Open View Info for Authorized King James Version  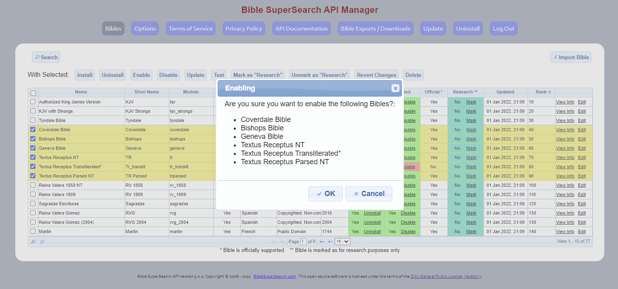tap(565, 102)
